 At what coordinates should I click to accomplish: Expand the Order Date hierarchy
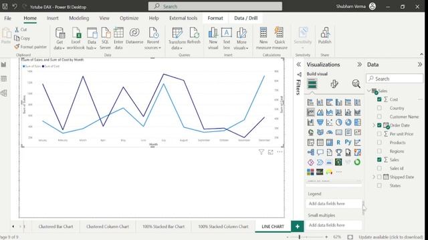[374, 125]
